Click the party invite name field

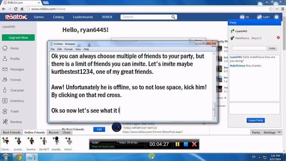coord(249,48)
